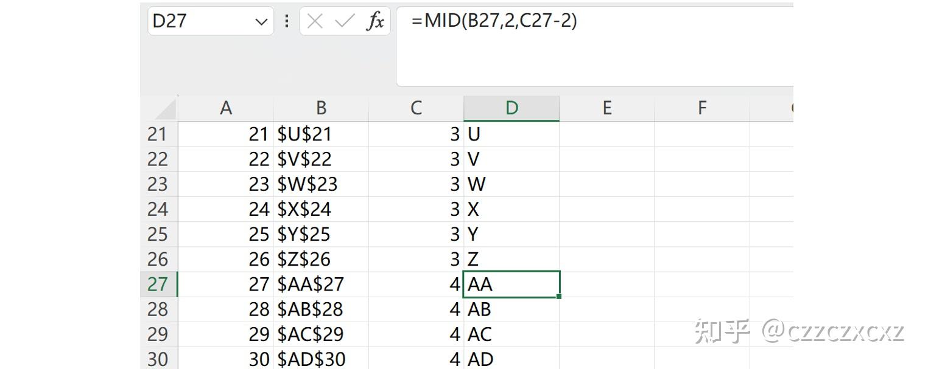Click the vertical ellipsis next to the Name Box
This screenshot has width=928, height=369.
[286, 21]
